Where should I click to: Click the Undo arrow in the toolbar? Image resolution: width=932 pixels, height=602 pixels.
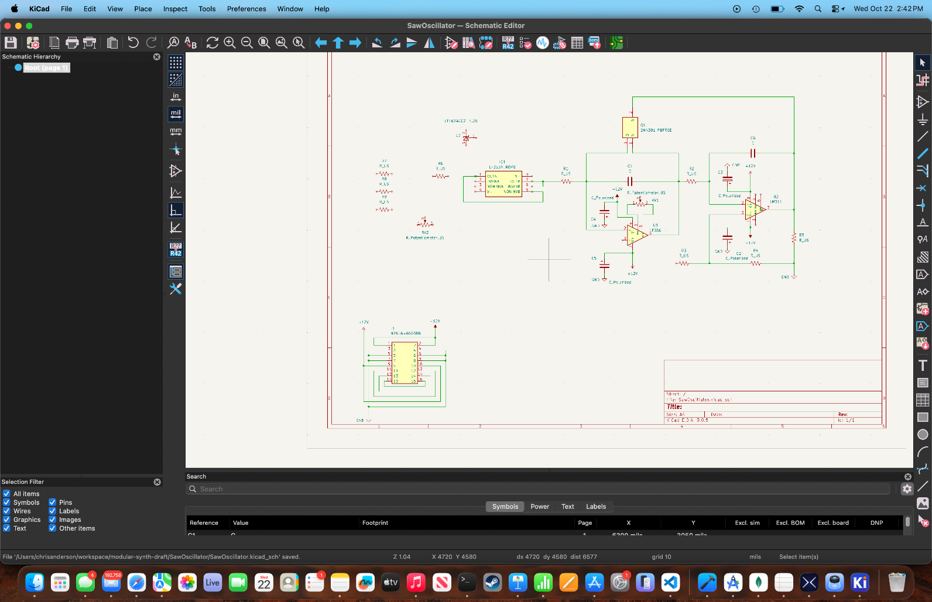pos(133,43)
